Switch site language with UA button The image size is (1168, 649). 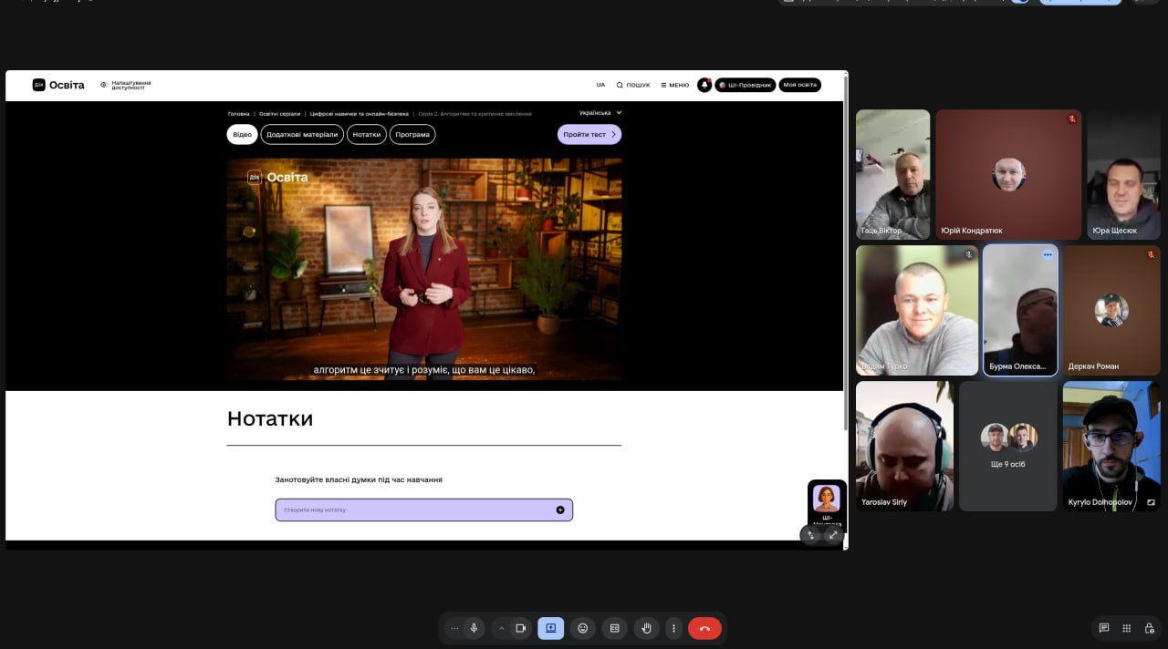pos(600,85)
